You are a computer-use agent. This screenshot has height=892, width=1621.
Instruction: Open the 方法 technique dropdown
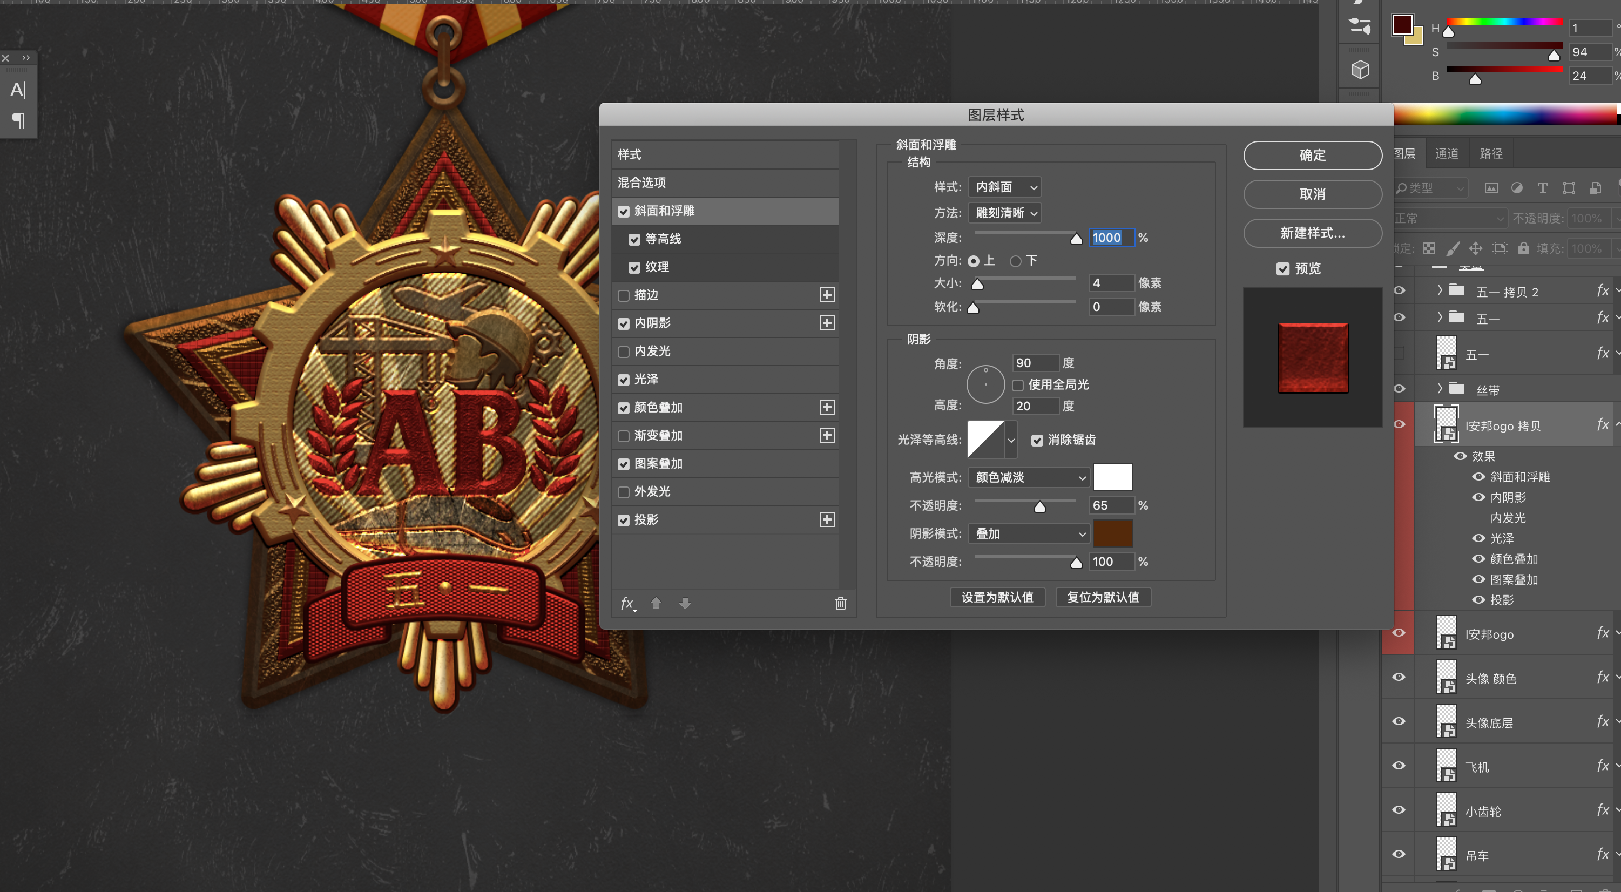coord(1004,213)
